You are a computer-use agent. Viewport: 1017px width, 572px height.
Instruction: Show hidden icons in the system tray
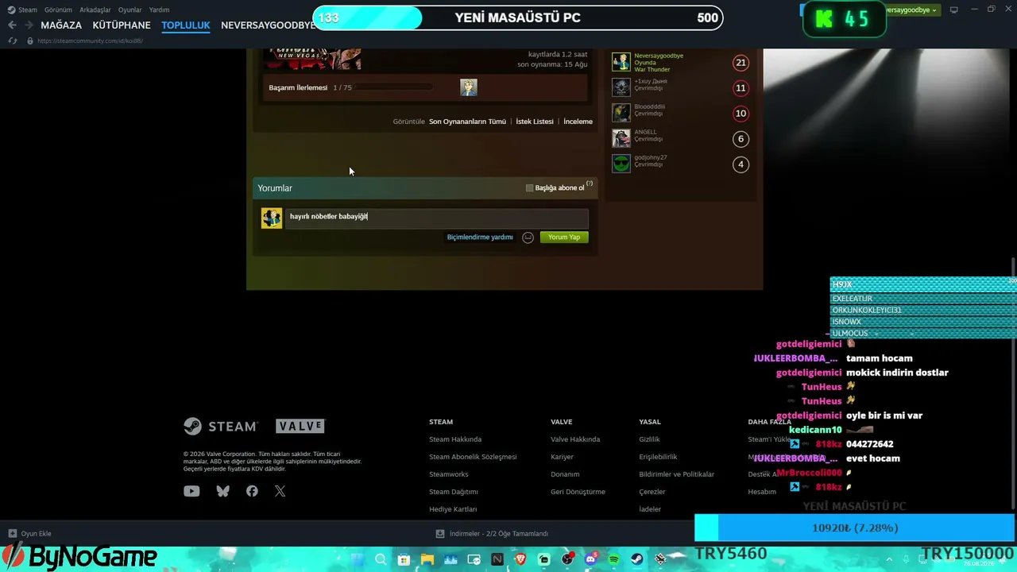(x=888, y=559)
